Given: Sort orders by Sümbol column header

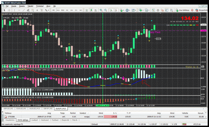Looking at the screenshot, I should click(x=83, y=113).
